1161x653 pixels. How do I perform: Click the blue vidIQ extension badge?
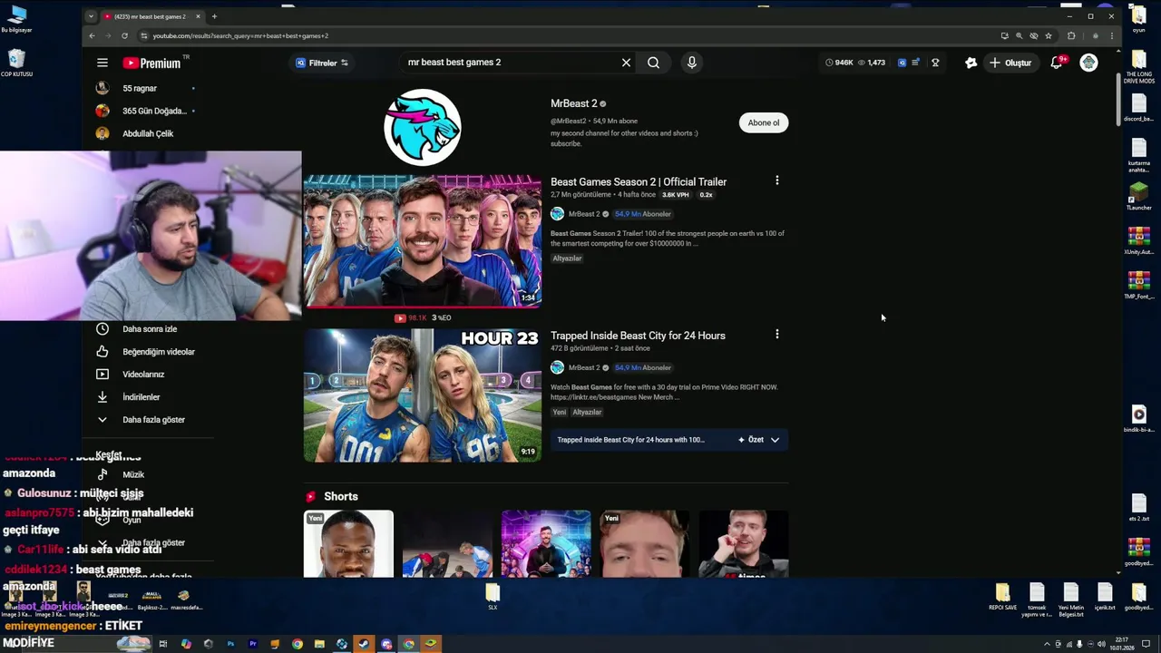[902, 63]
